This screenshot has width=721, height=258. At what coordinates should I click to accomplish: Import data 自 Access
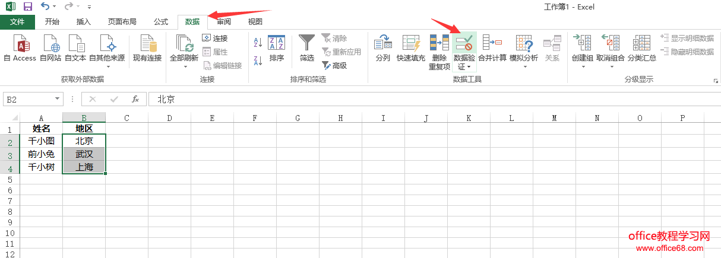(x=20, y=48)
